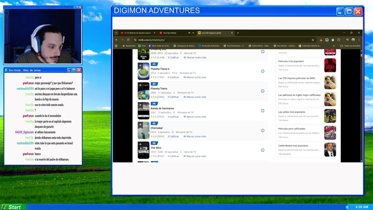Reload the IMDb page

pos(128,40)
